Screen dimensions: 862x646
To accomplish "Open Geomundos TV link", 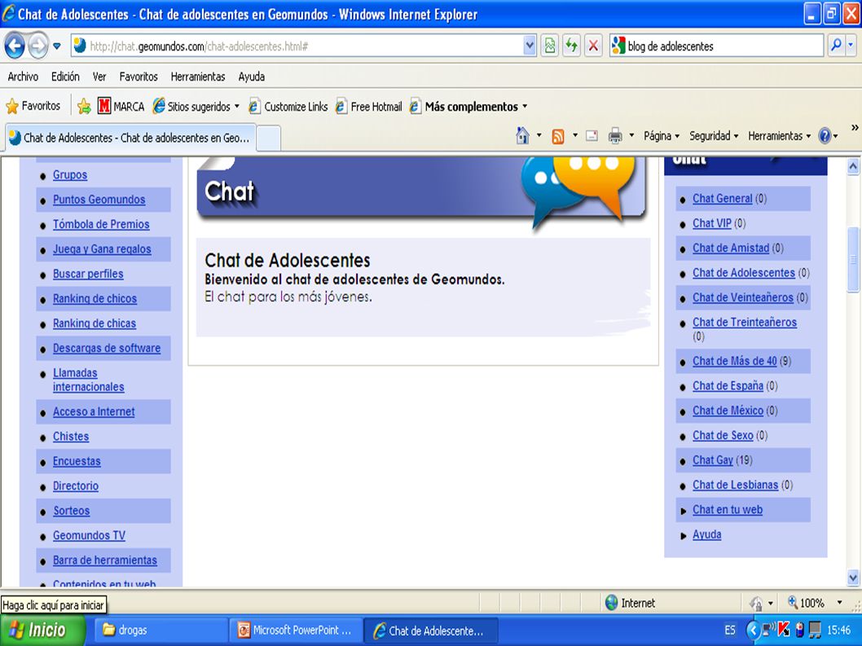I will tap(89, 535).
